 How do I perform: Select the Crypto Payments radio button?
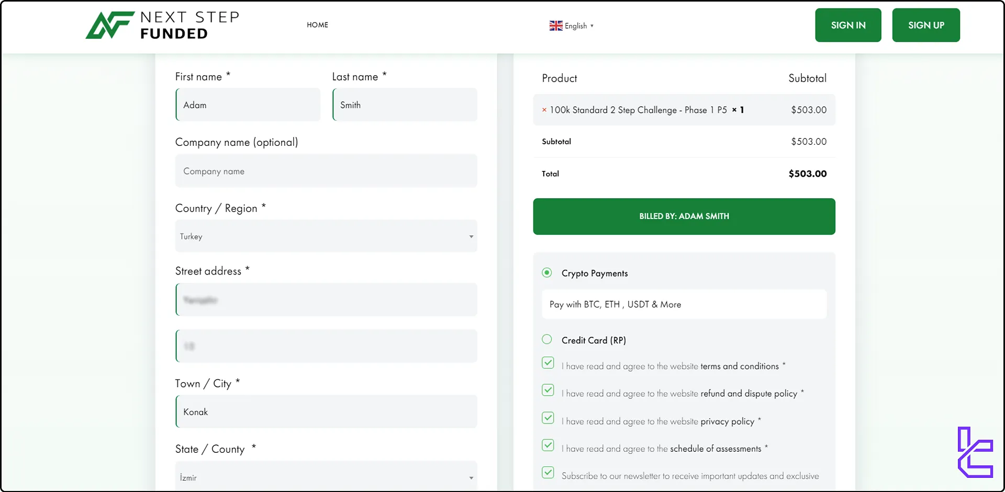point(547,272)
